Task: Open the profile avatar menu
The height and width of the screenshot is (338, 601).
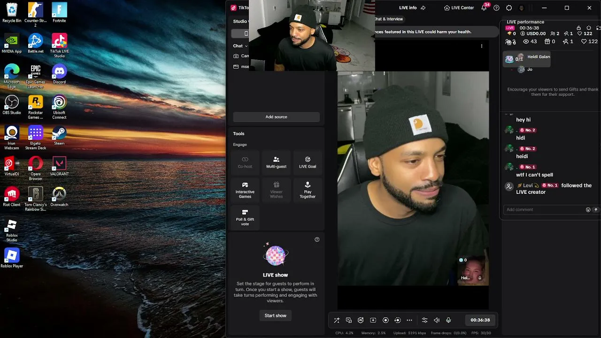Action: [522, 8]
